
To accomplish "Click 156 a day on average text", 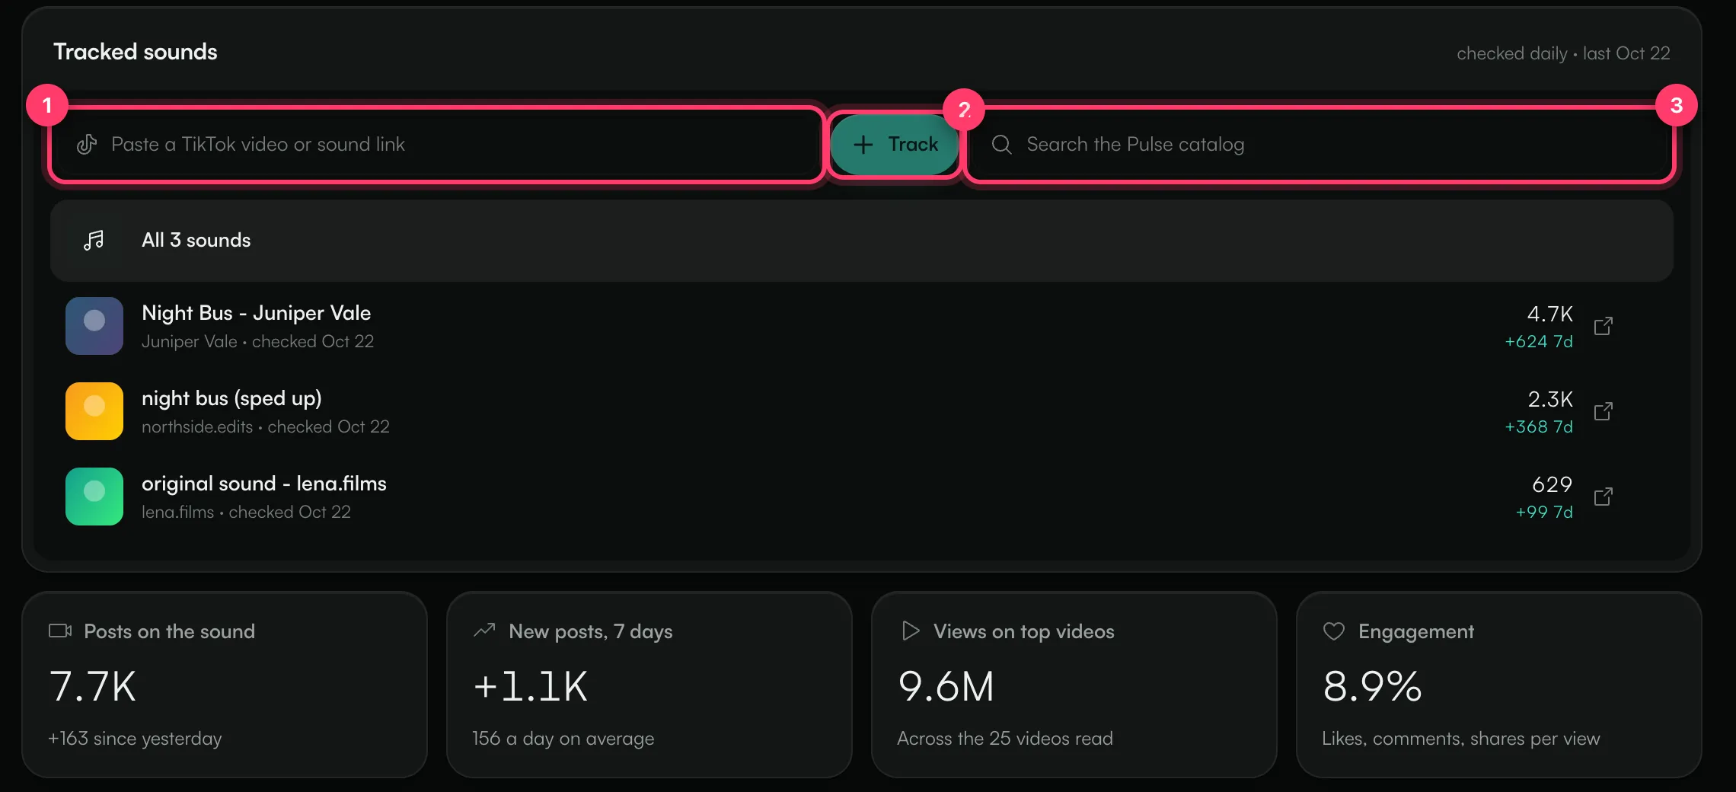I will point(563,739).
